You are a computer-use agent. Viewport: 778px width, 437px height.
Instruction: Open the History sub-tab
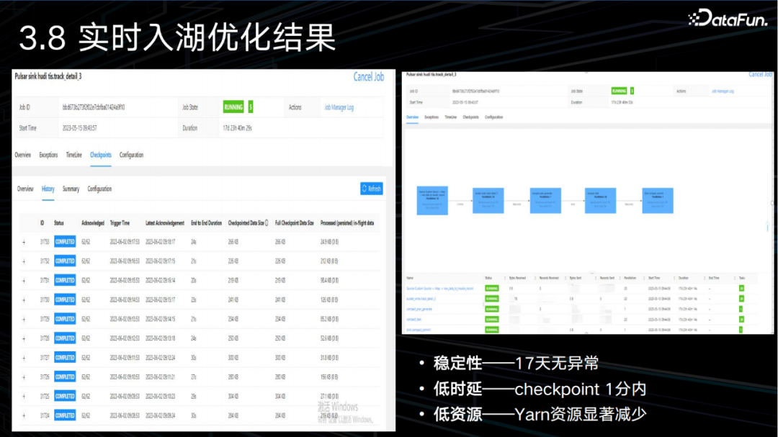click(48, 189)
